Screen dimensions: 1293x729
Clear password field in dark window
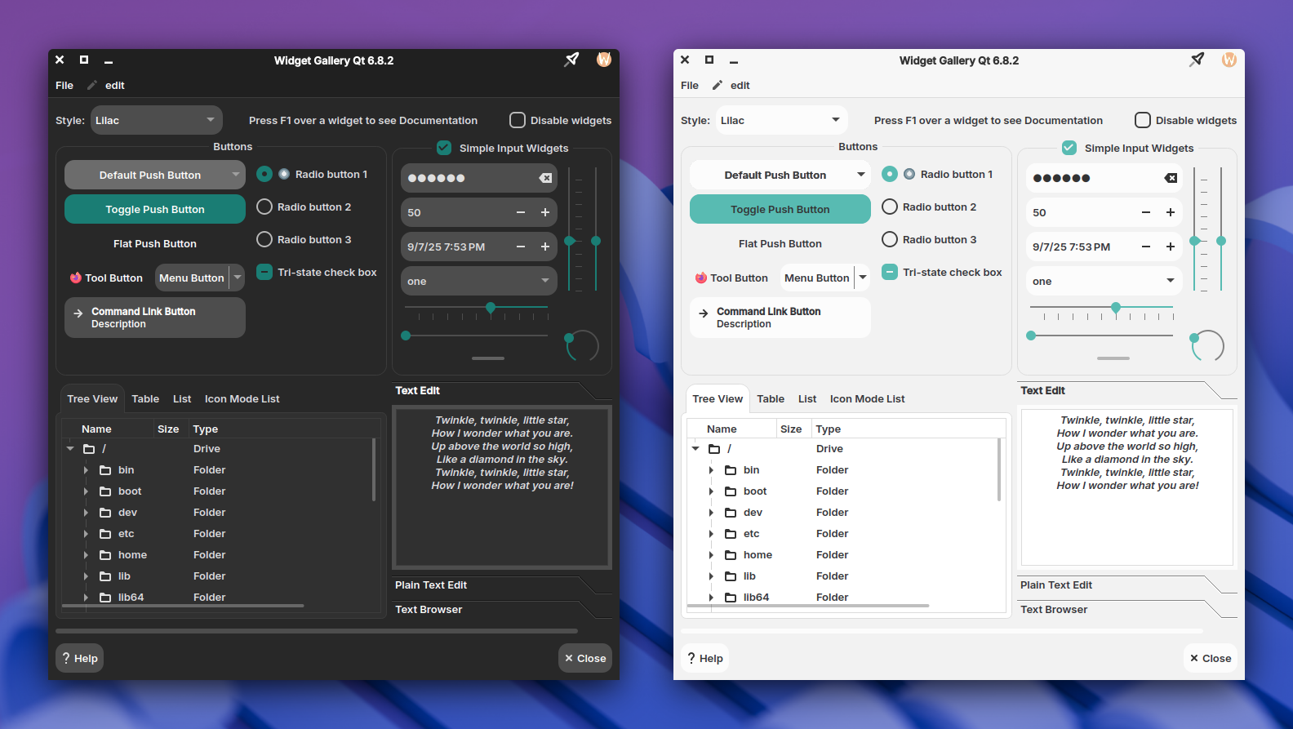pos(545,178)
